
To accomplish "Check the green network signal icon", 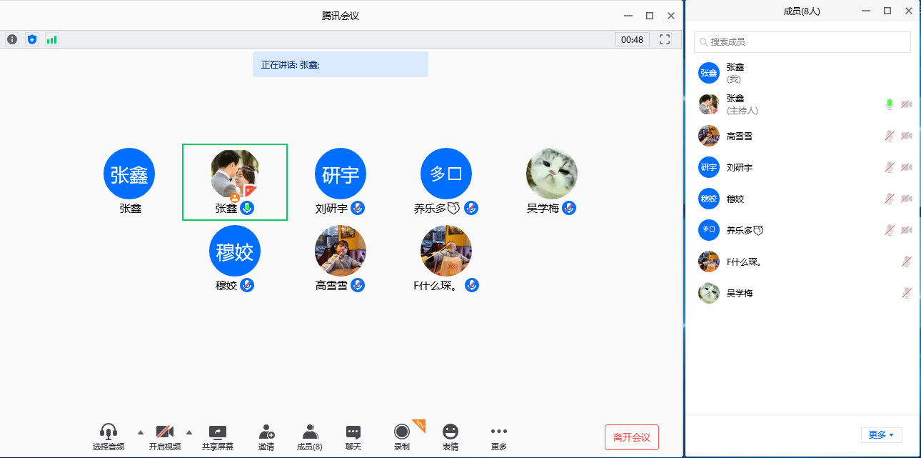I will pos(51,39).
